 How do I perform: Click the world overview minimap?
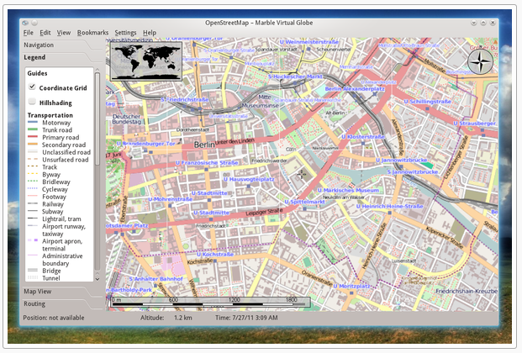pos(146,61)
